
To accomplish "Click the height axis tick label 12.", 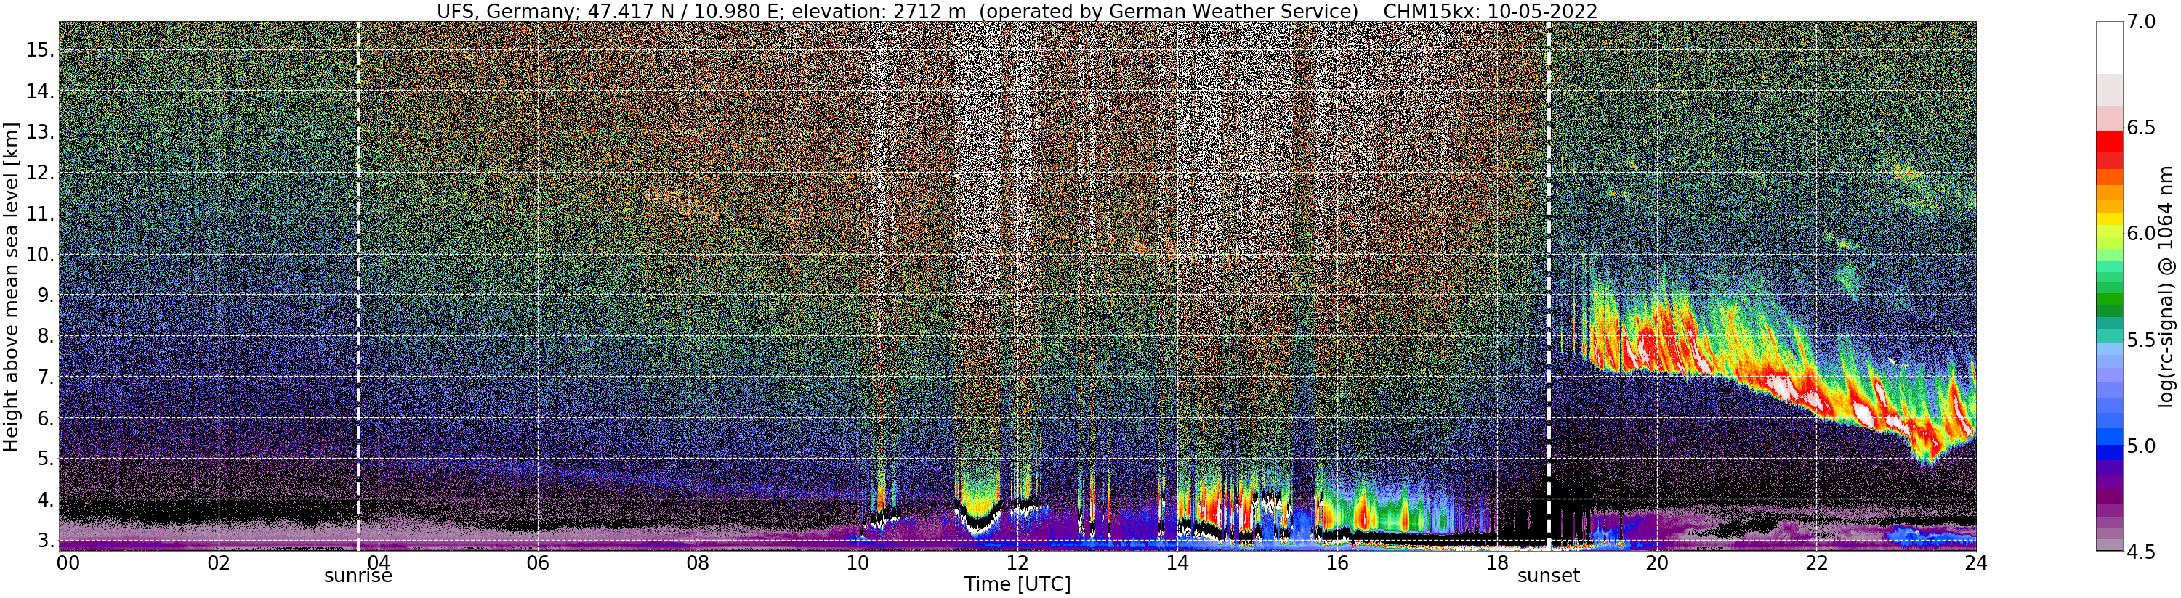I will coord(40,173).
